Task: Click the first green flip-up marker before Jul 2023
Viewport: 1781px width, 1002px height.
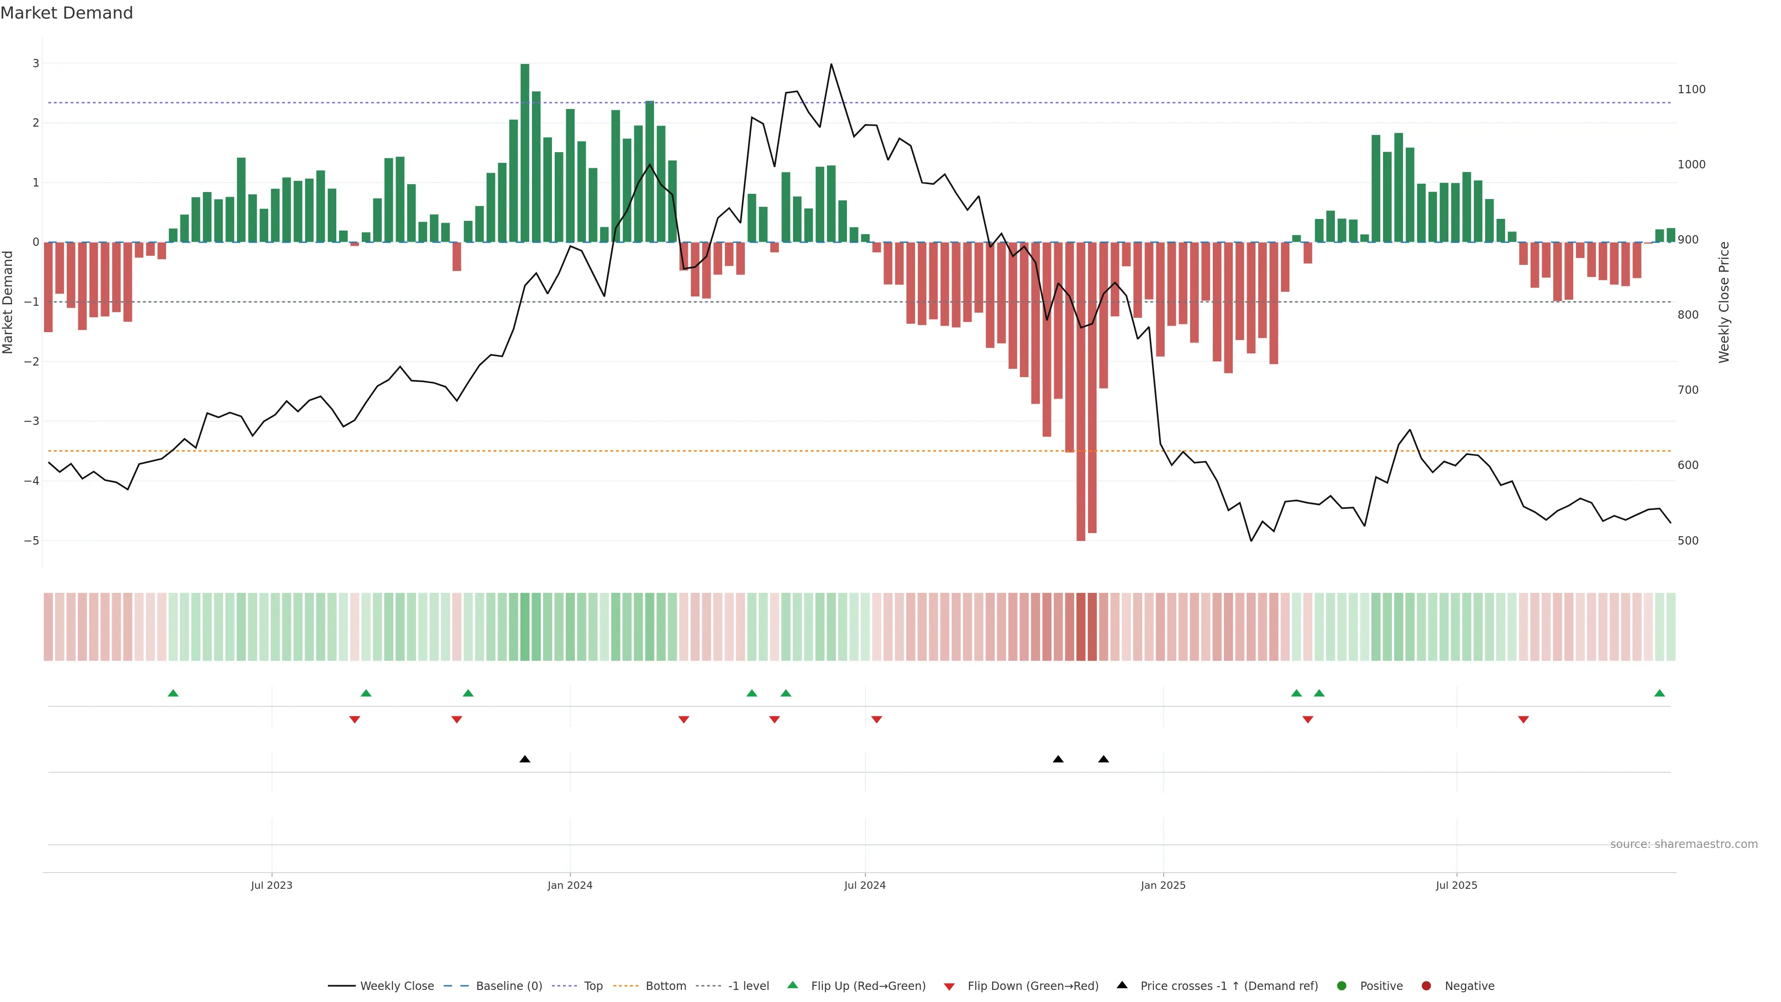Action: pyautogui.click(x=173, y=693)
